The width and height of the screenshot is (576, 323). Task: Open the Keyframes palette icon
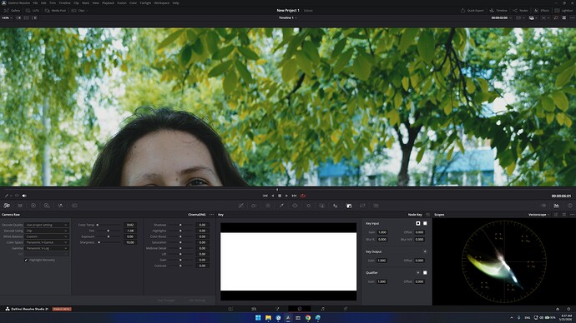[x=543, y=206]
